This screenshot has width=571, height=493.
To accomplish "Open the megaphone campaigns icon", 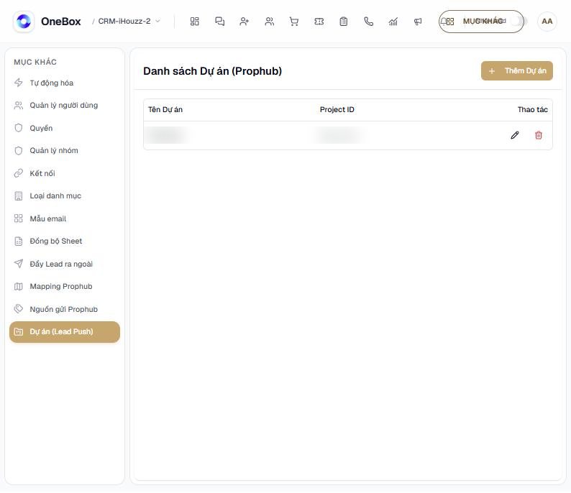I will [418, 22].
